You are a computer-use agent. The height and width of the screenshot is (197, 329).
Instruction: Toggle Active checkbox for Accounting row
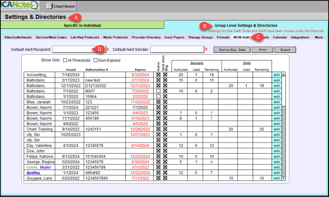pos(158,75)
